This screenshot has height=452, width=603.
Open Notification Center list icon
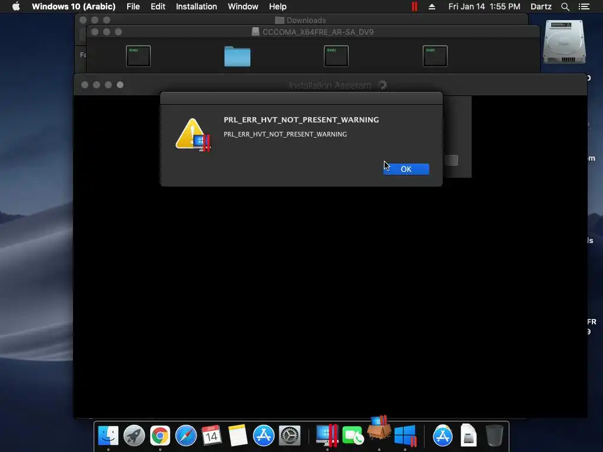coord(584,6)
